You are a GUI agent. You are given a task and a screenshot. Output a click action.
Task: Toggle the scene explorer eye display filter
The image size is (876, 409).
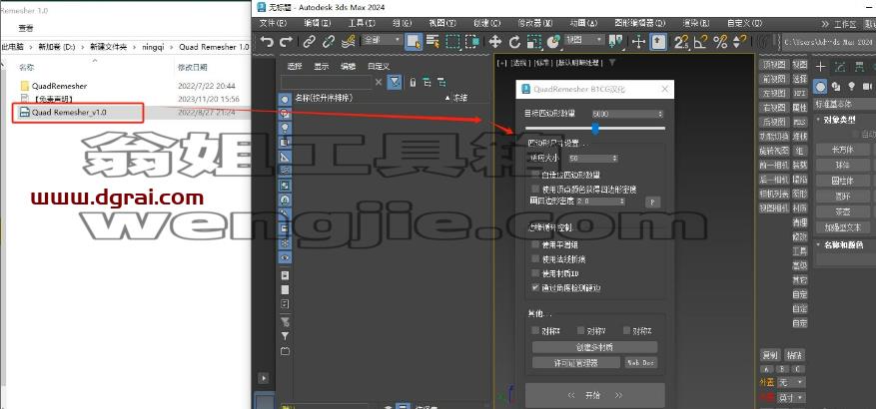(285, 257)
